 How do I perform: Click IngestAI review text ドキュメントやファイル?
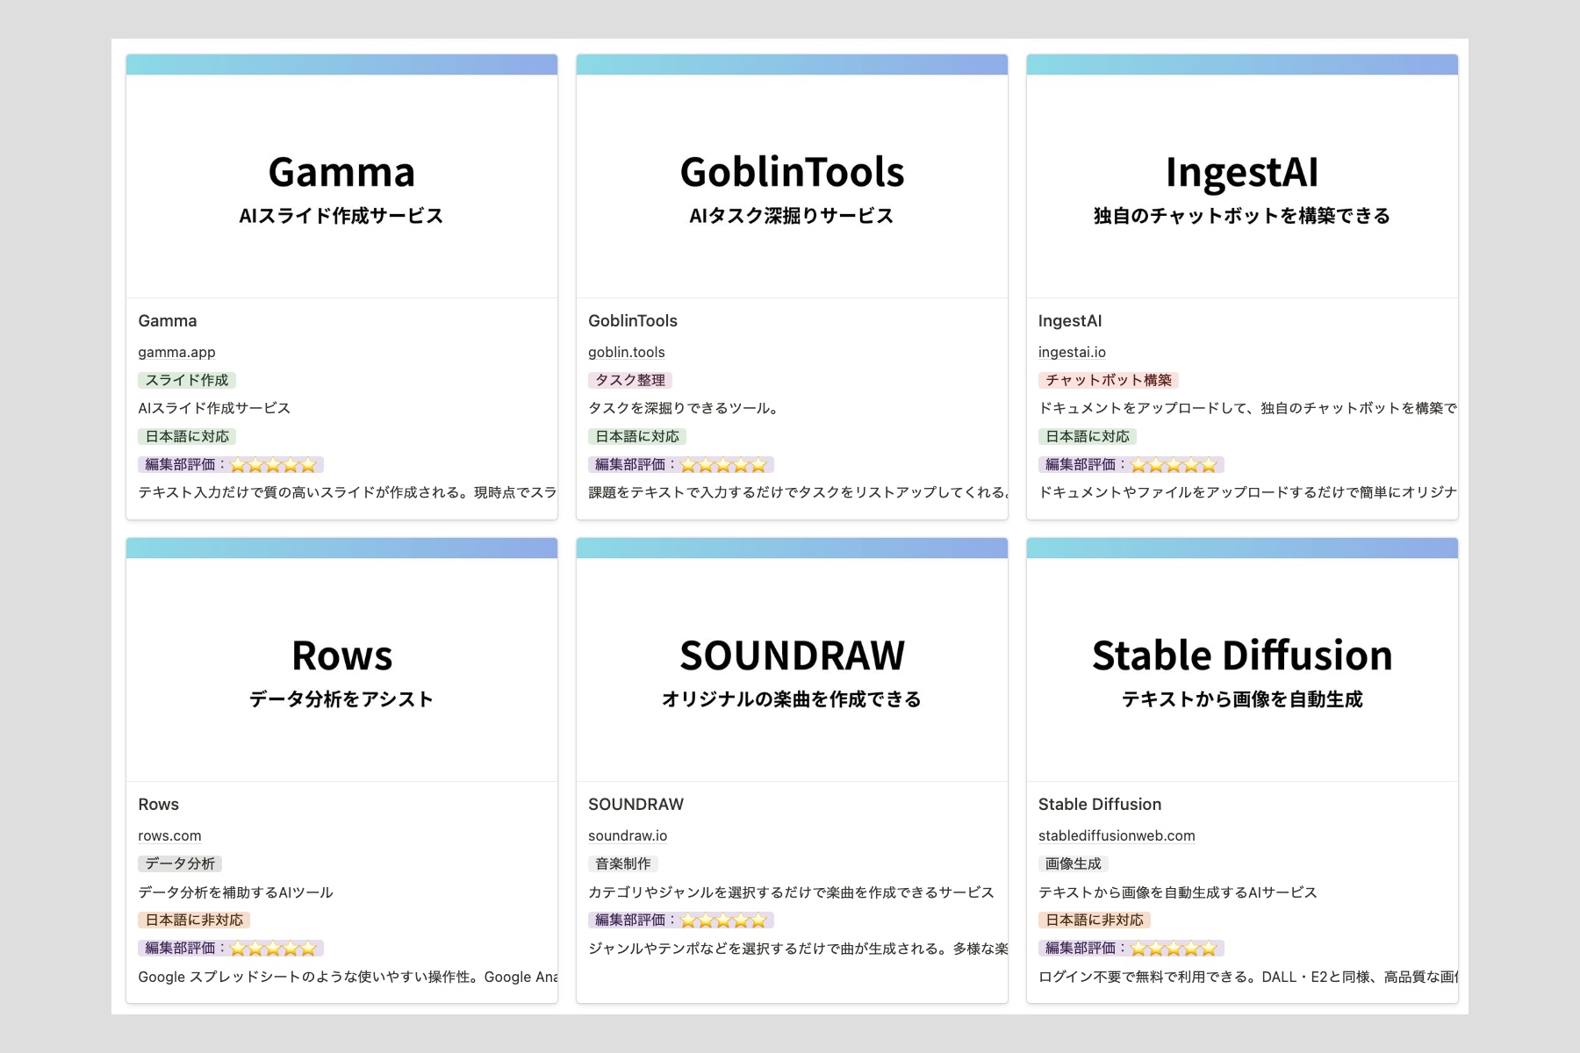[1247, 492]
